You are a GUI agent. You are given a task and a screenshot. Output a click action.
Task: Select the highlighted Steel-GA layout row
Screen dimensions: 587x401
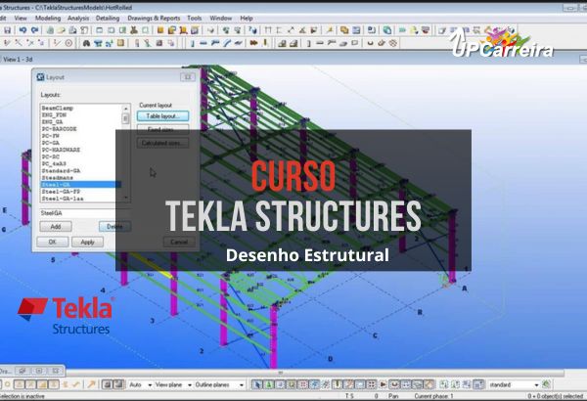[81, 185]
